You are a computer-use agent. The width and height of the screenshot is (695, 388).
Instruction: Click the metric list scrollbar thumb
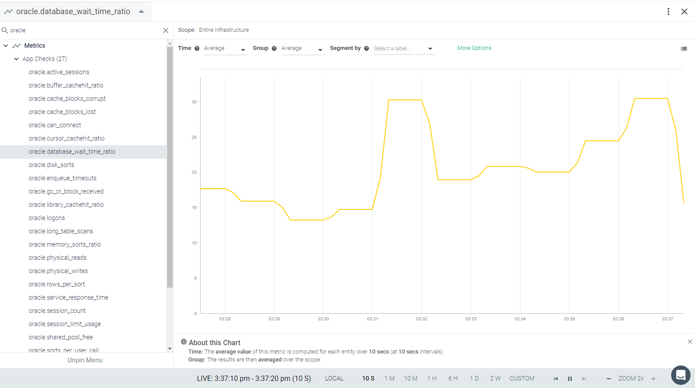[x=170, y=167]
